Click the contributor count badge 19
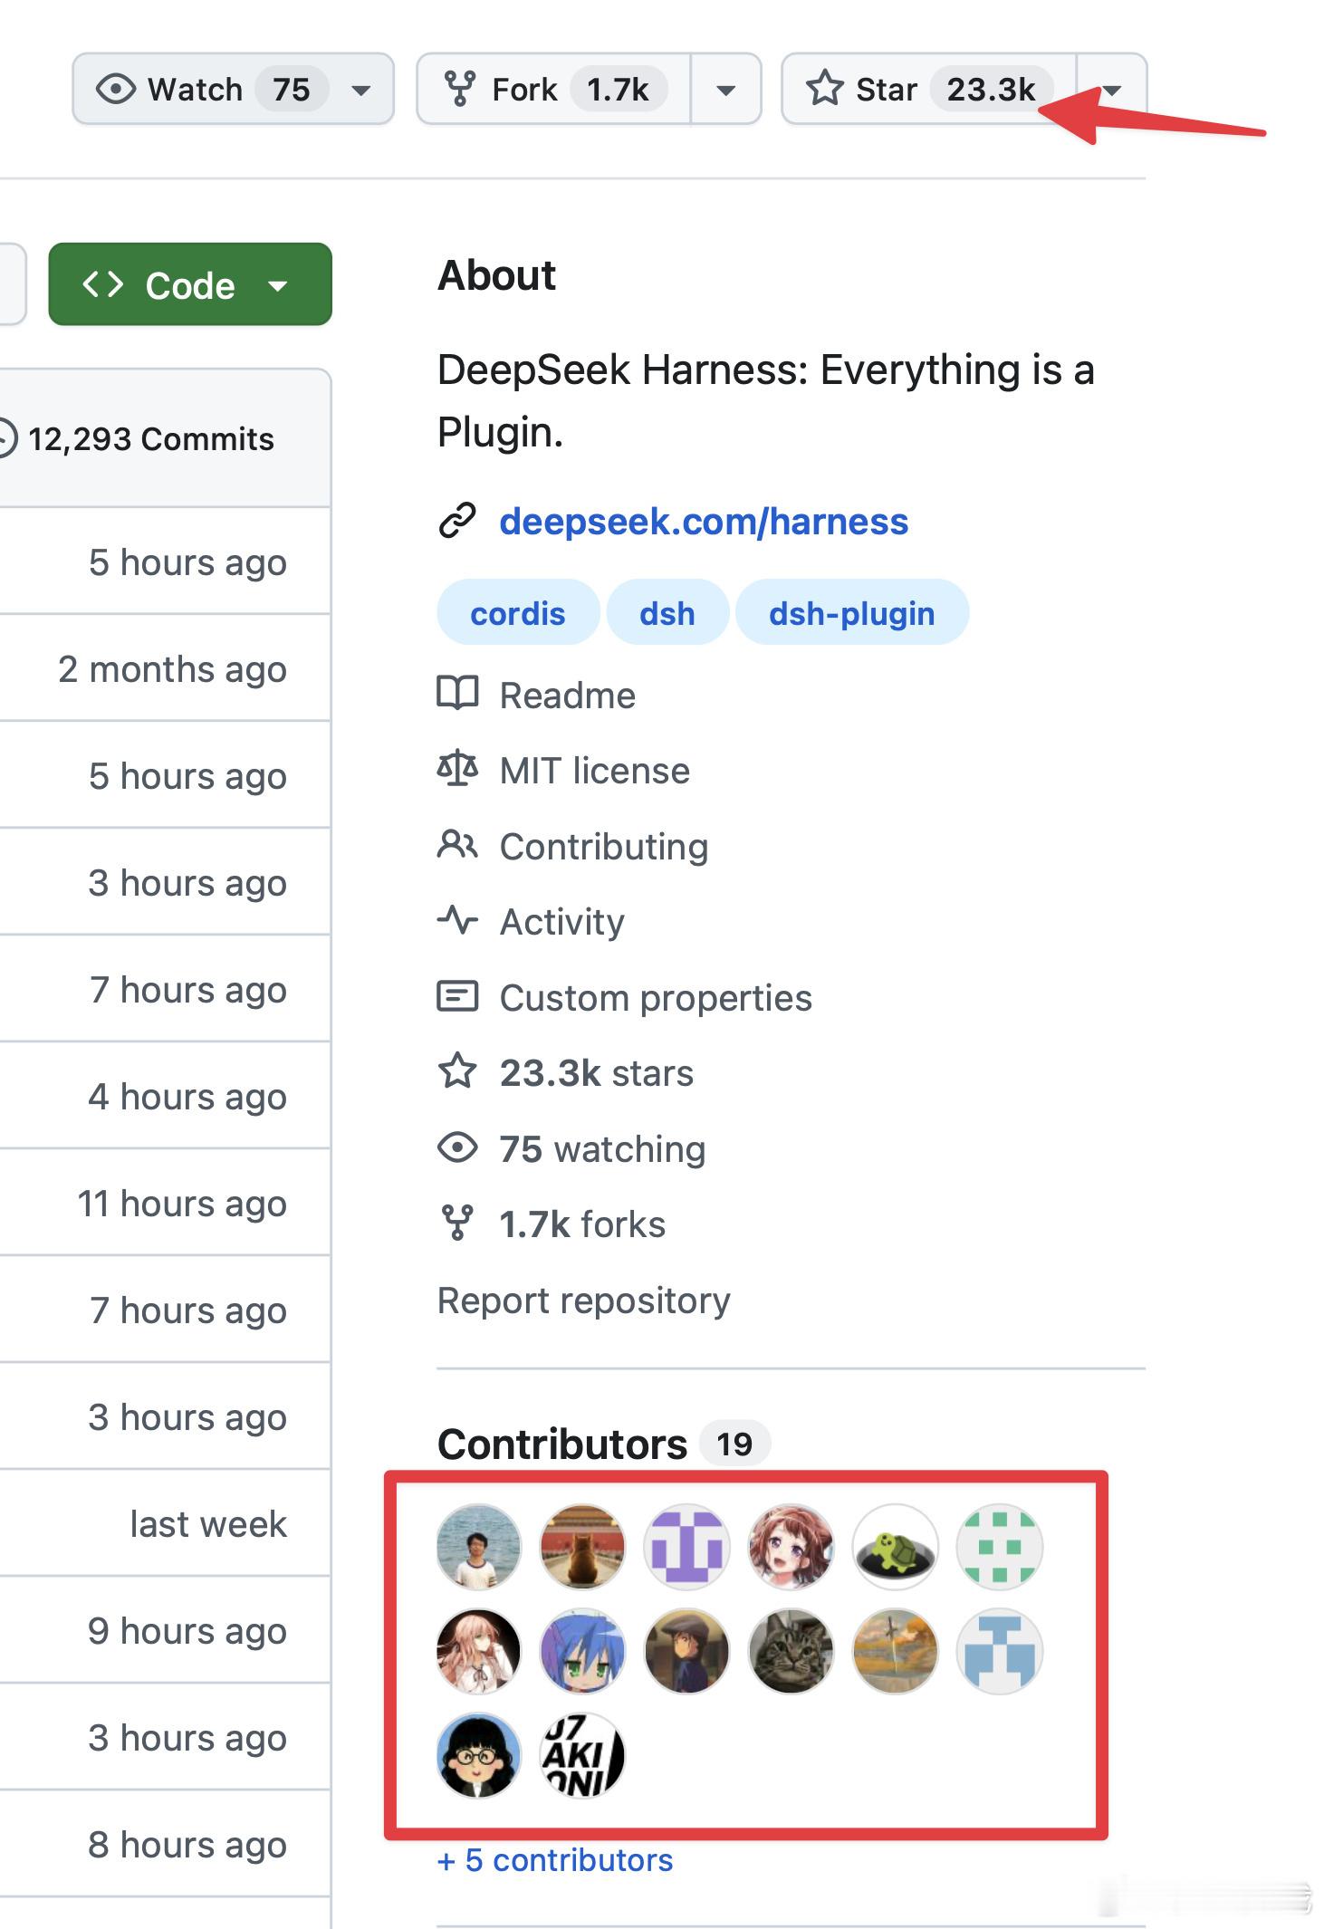The width and height of the screenshot is (1324, 1929). [734, 1444]
